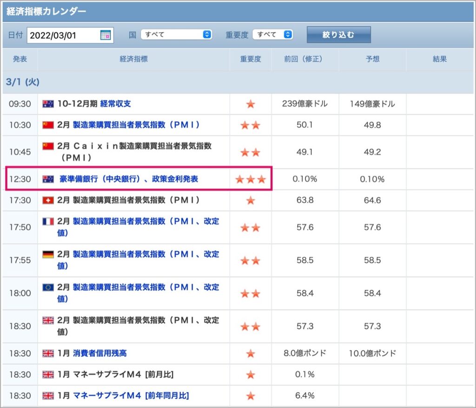
Task: Click the date field showing 2022/03/01
Action: point(70,35)
